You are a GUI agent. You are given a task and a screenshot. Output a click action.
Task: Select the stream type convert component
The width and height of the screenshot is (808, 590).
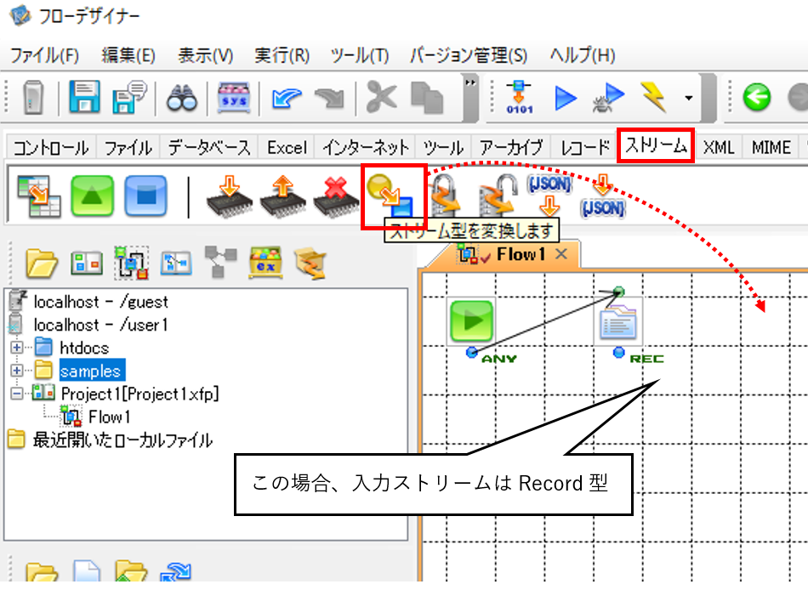[391, 196]
